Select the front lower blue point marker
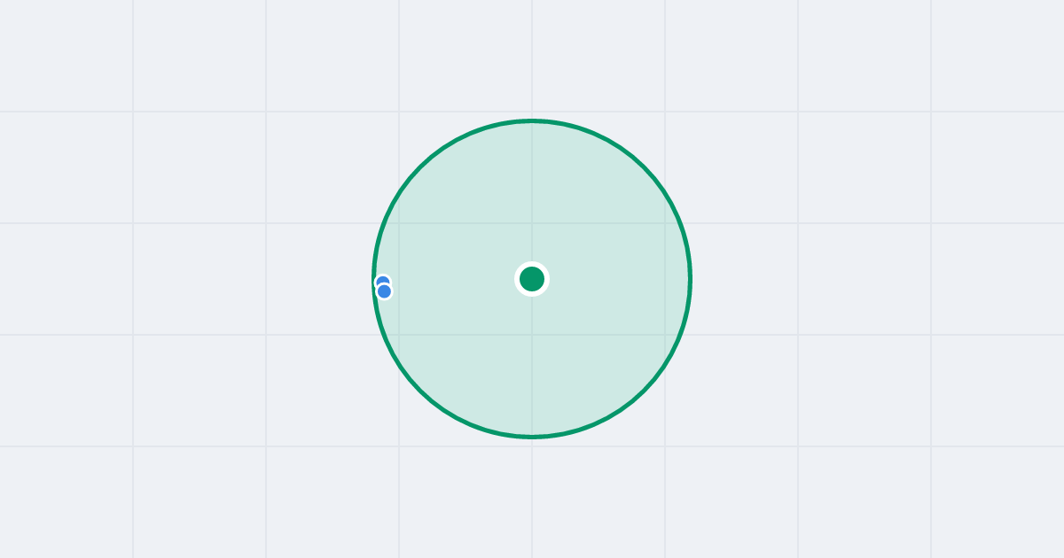Screen dimensions: 1064x558 point(384,291)
